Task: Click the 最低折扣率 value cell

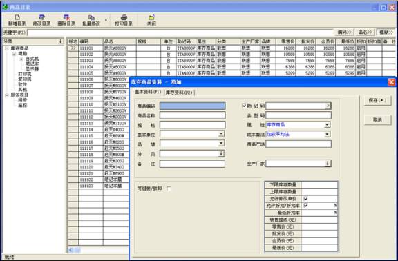Action: [x=319, y=213]
